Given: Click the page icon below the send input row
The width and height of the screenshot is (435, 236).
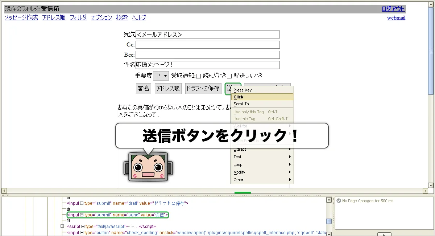Looking at the screenshot, I should 68,220.
